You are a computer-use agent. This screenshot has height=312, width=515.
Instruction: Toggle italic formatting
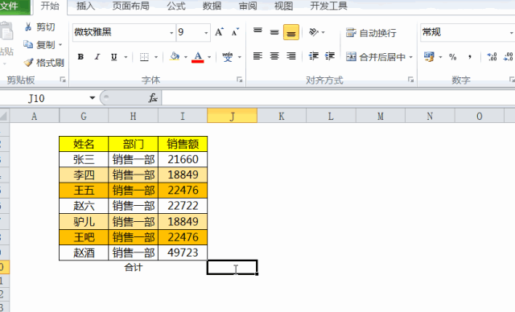(97, 57)
